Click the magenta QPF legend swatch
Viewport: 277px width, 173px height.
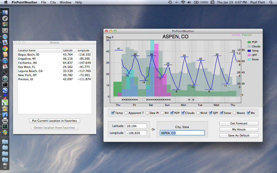[x=249, y=55]
